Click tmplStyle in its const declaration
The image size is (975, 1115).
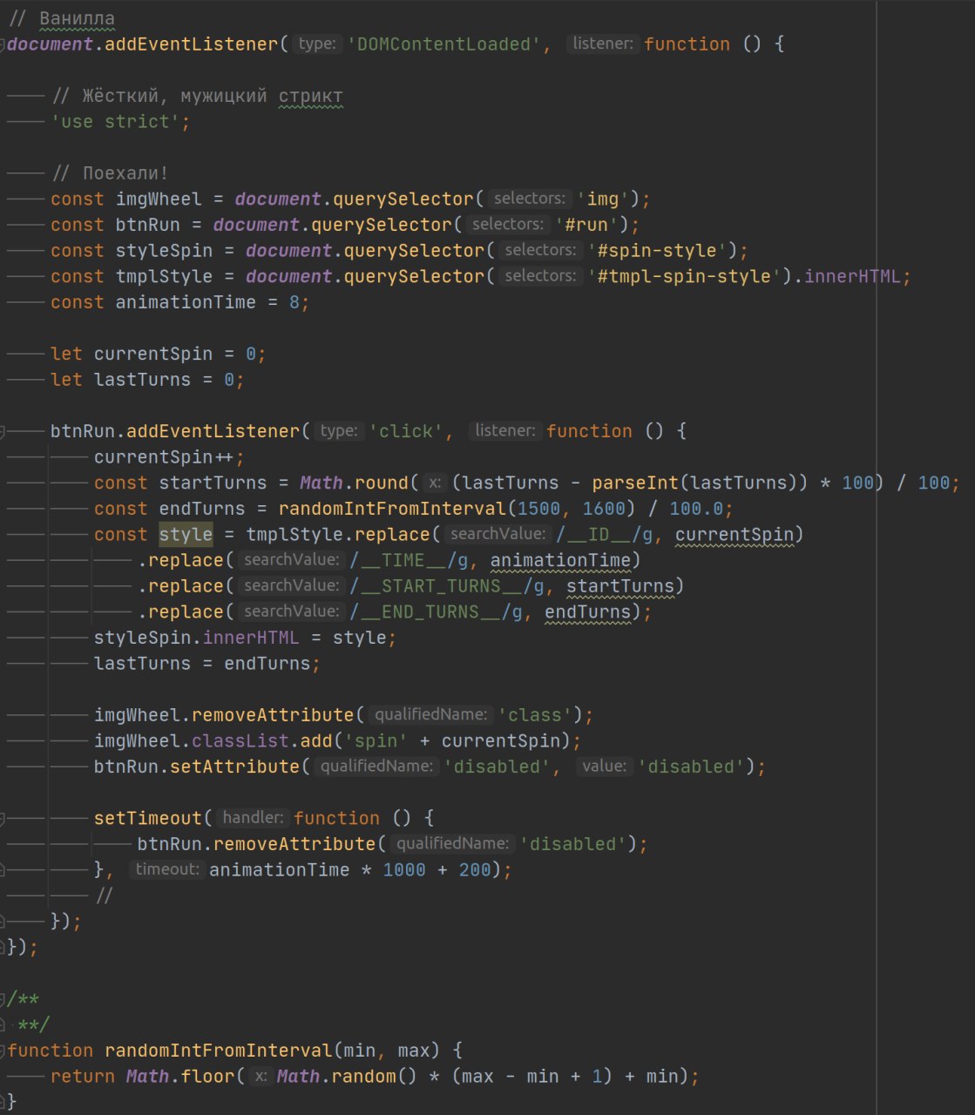164,276
